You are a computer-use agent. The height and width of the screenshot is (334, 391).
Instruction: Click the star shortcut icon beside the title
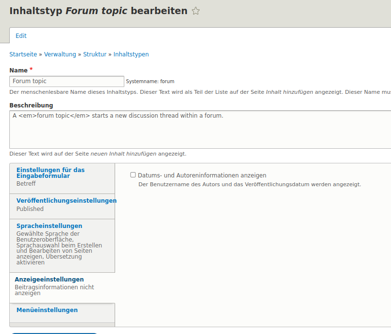click(196, 11)
